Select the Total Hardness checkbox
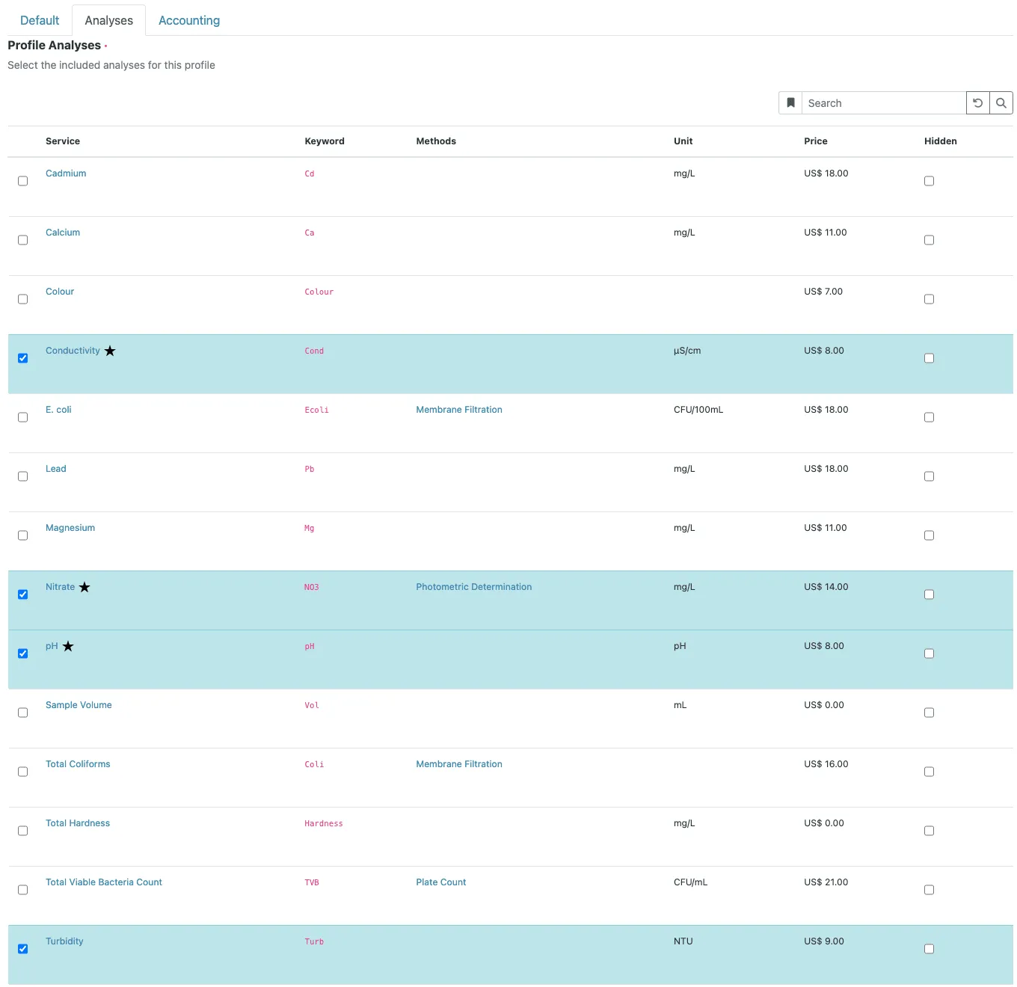1017x987 pixels. [x=23, y=831]
